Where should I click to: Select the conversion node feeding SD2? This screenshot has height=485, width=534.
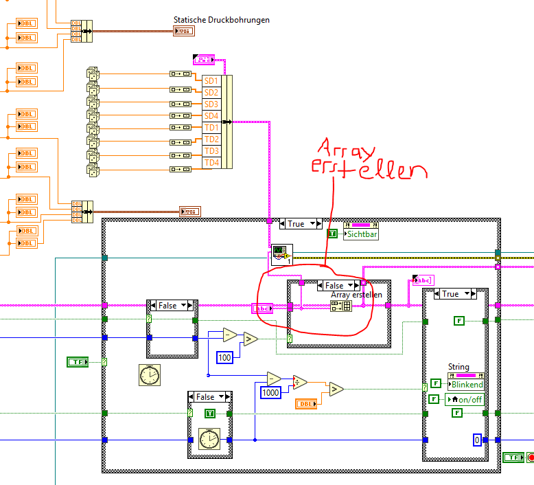tap(181, 89)
